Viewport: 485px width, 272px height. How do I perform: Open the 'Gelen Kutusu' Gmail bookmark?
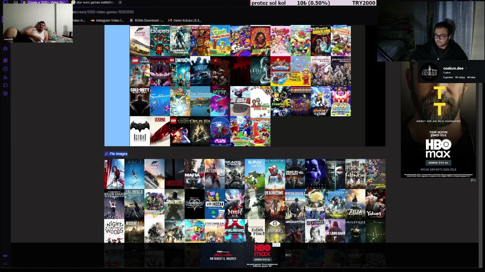coord(185,20)
